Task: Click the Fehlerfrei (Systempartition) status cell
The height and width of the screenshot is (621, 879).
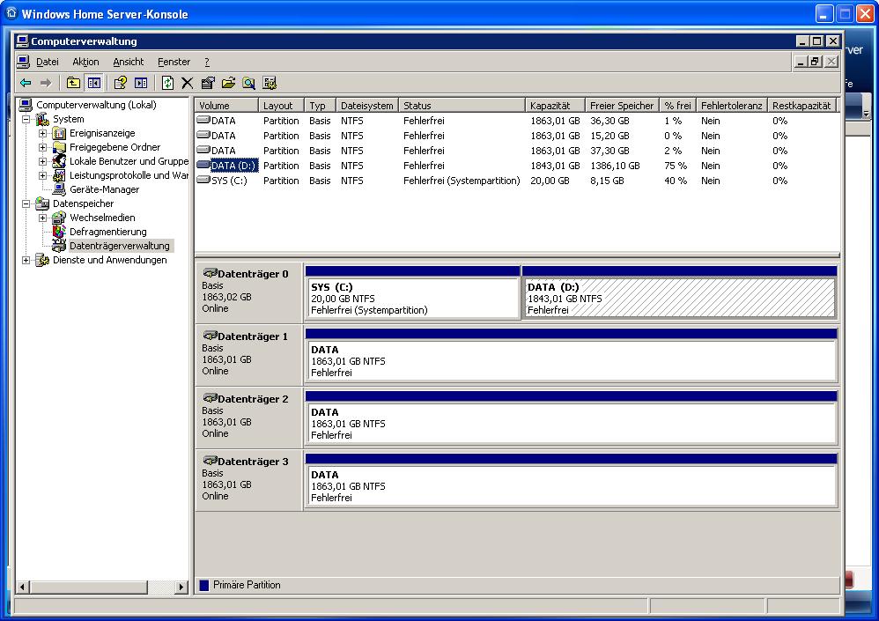Action: tap(462, 181)
